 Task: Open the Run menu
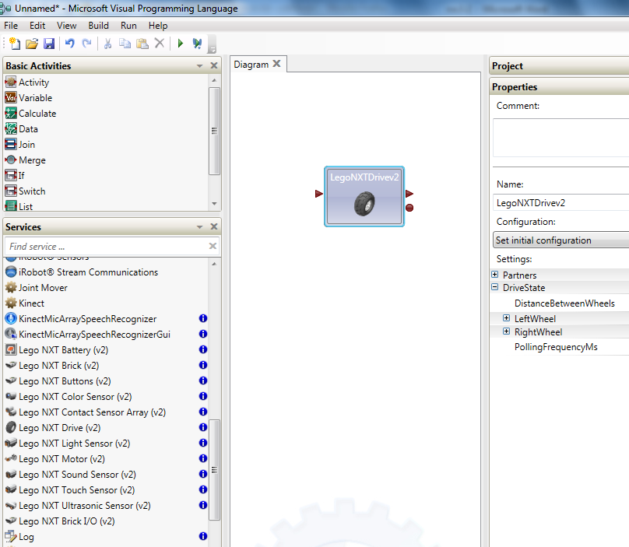point(128,26)
